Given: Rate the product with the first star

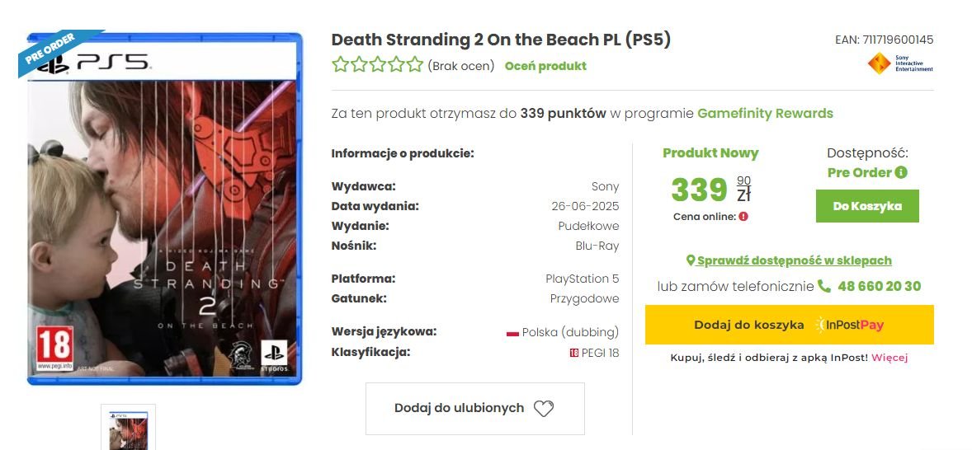Looking at the screenshot, I should (x=340, y=64).
